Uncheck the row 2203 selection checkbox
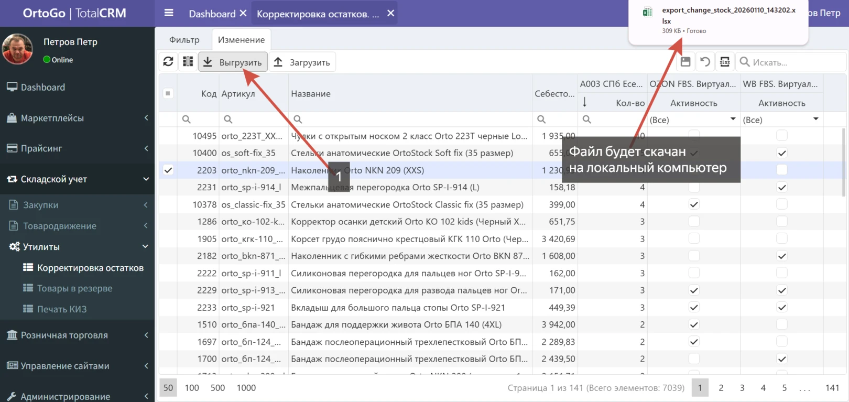The image size is (849, 402). pos(168,170)
